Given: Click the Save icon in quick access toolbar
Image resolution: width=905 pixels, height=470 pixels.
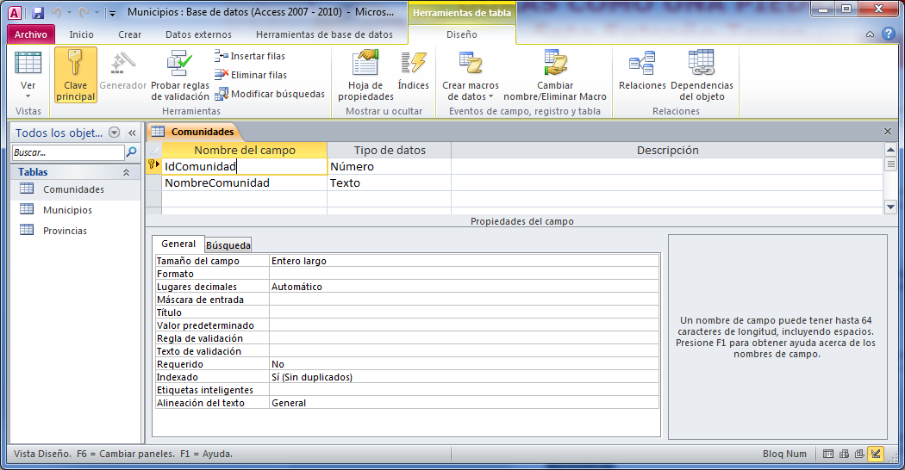Looking at the screenshot, I should pos(38,12).
